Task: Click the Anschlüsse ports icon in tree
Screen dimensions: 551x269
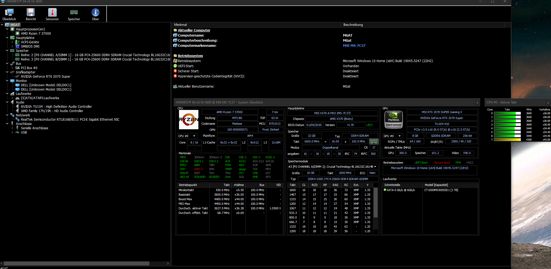Action: [x=12, y=124]
